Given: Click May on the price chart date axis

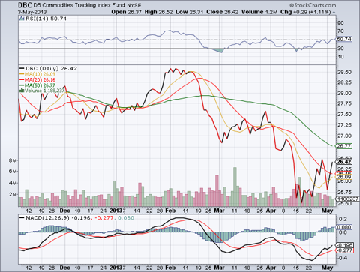Looking at the screenshot, I should (327, 211).
